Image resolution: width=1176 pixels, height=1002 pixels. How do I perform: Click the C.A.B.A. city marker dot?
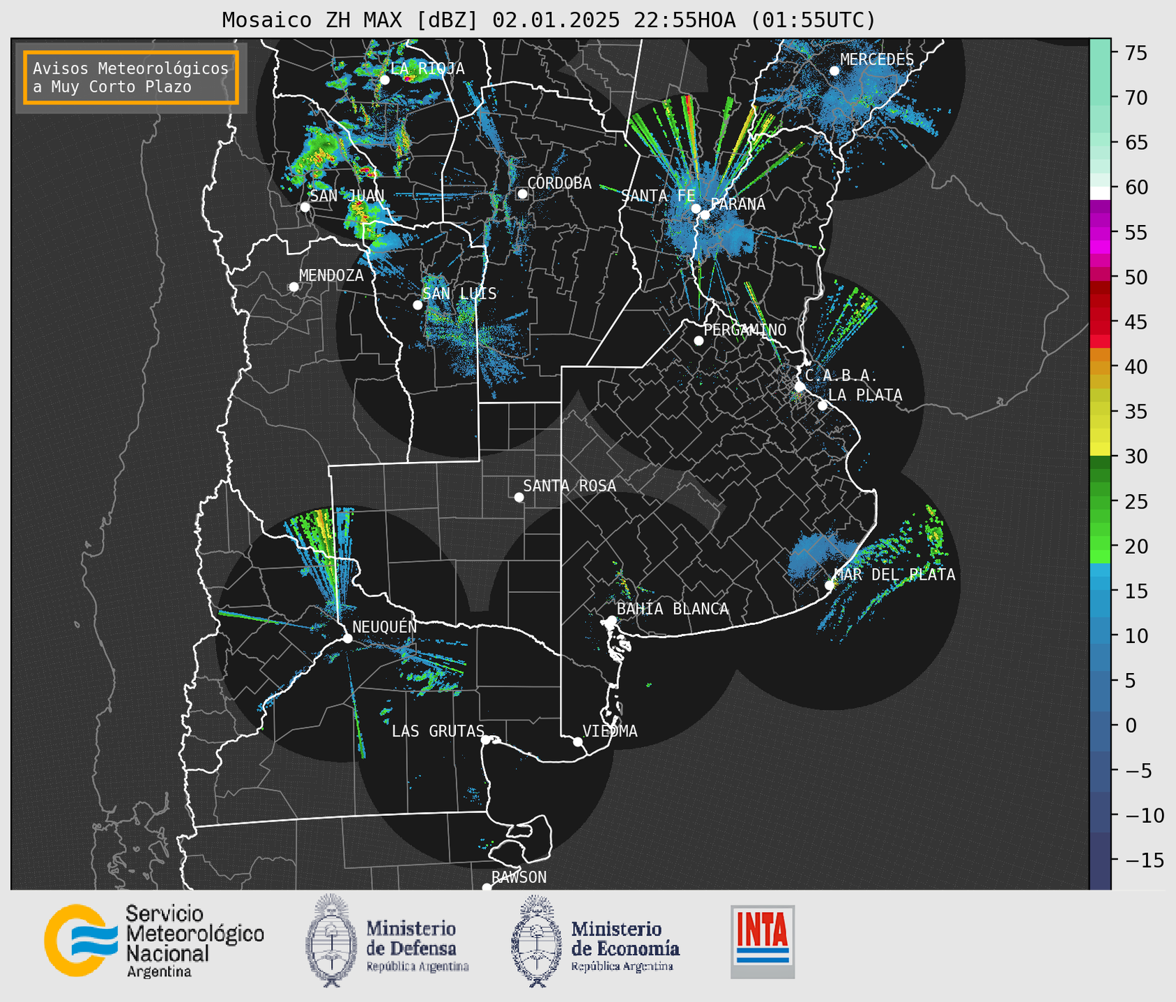[x=800, y=387]
